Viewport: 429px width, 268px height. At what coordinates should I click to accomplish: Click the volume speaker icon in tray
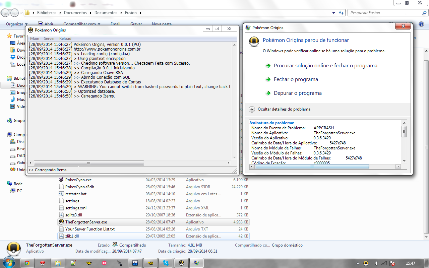[x=376, y=263]
